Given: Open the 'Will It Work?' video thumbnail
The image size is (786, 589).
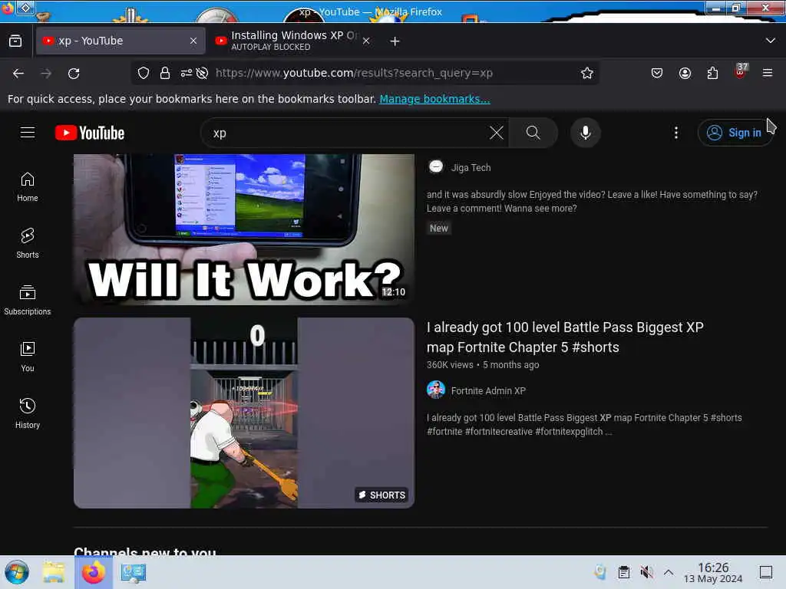Looking at the screenshot, I should tap(244, 229).
